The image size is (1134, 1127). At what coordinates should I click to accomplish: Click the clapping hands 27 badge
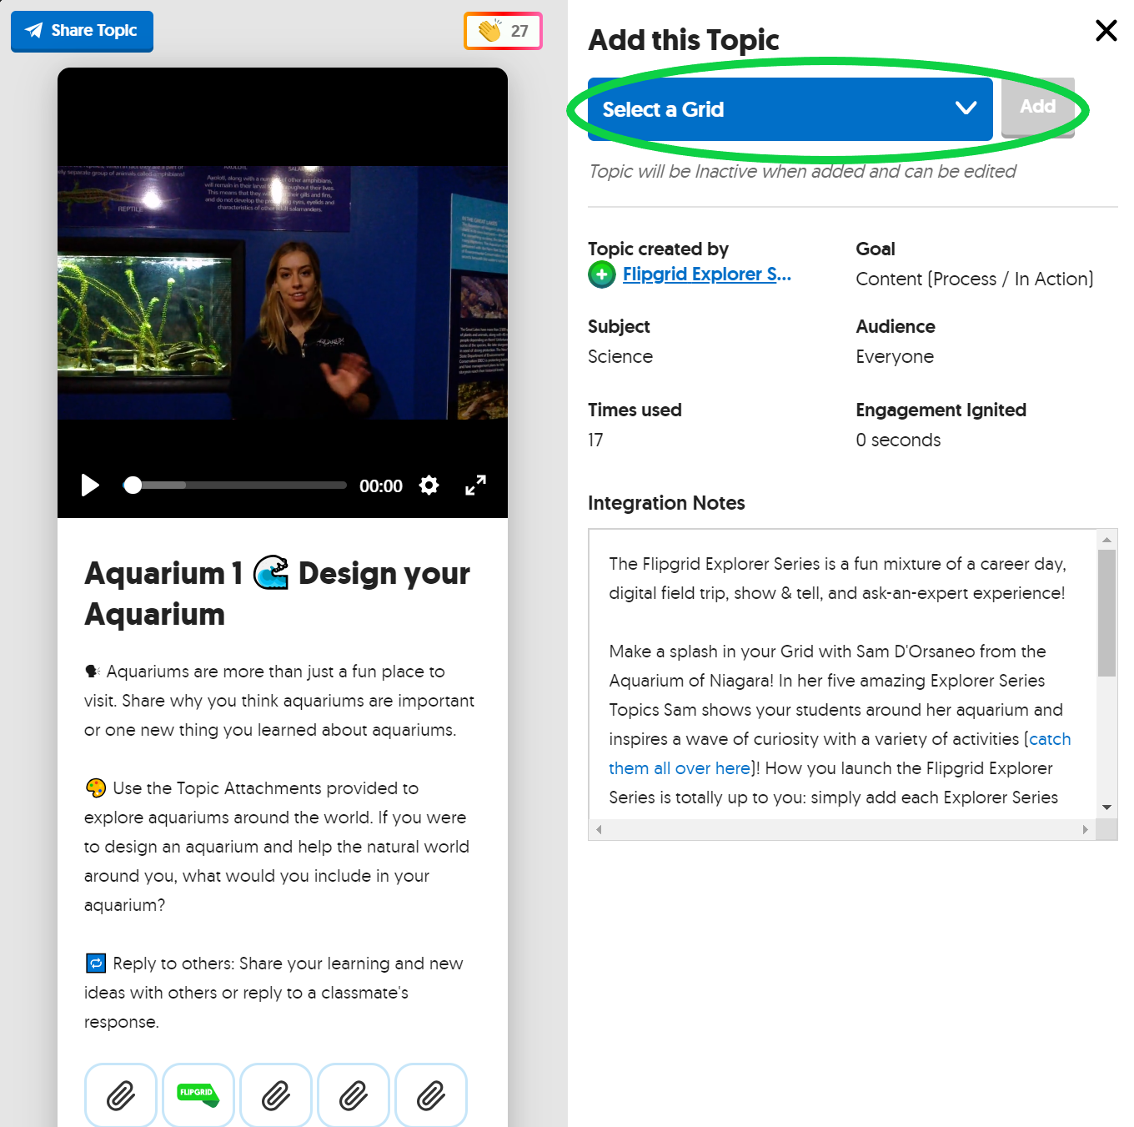point(503,31)
